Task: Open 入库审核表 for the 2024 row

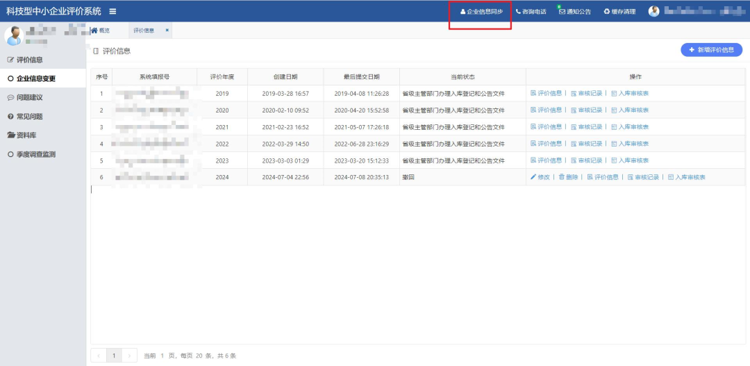Action: point(687,177)
